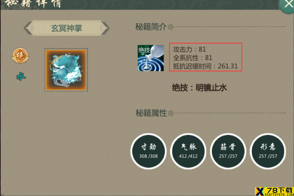Click the 秘籍详情 window title

tap(33, 4)
